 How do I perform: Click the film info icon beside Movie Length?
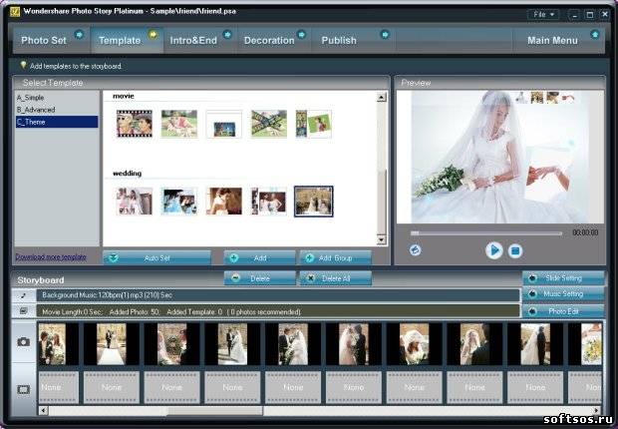[24, 311]
